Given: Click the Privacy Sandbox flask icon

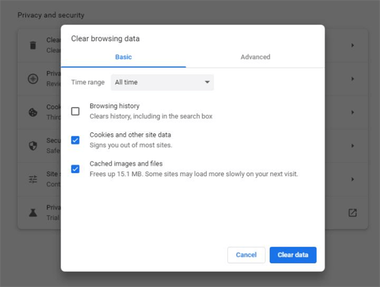Looking at the screenshot, I should (x=33, y=213).
